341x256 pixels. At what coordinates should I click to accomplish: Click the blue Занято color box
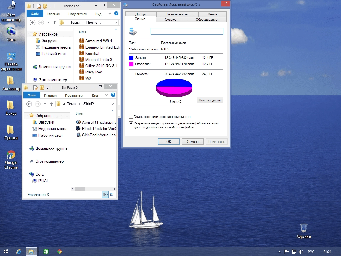pos(131,58)
